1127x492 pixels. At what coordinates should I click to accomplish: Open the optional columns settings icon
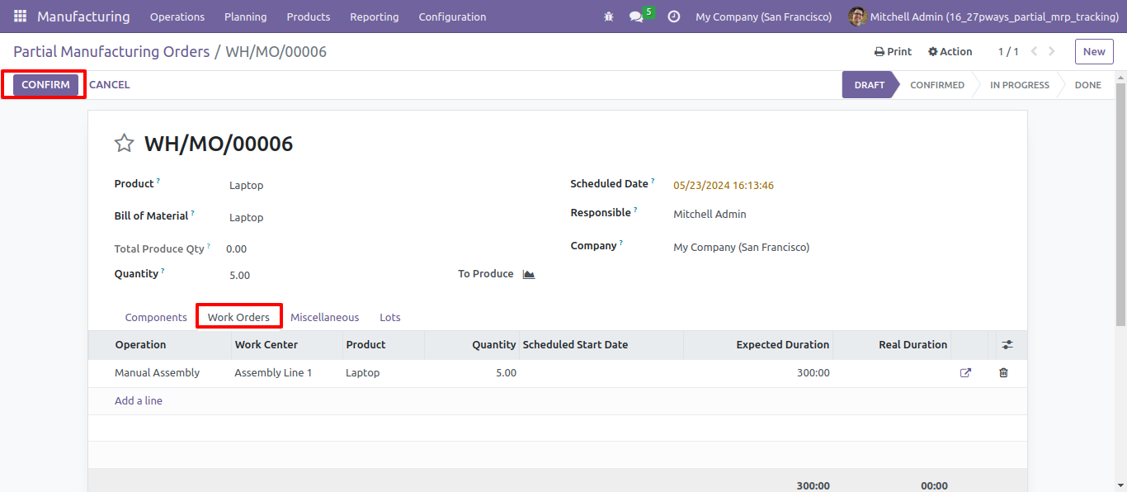click(x=1007, y=345)
